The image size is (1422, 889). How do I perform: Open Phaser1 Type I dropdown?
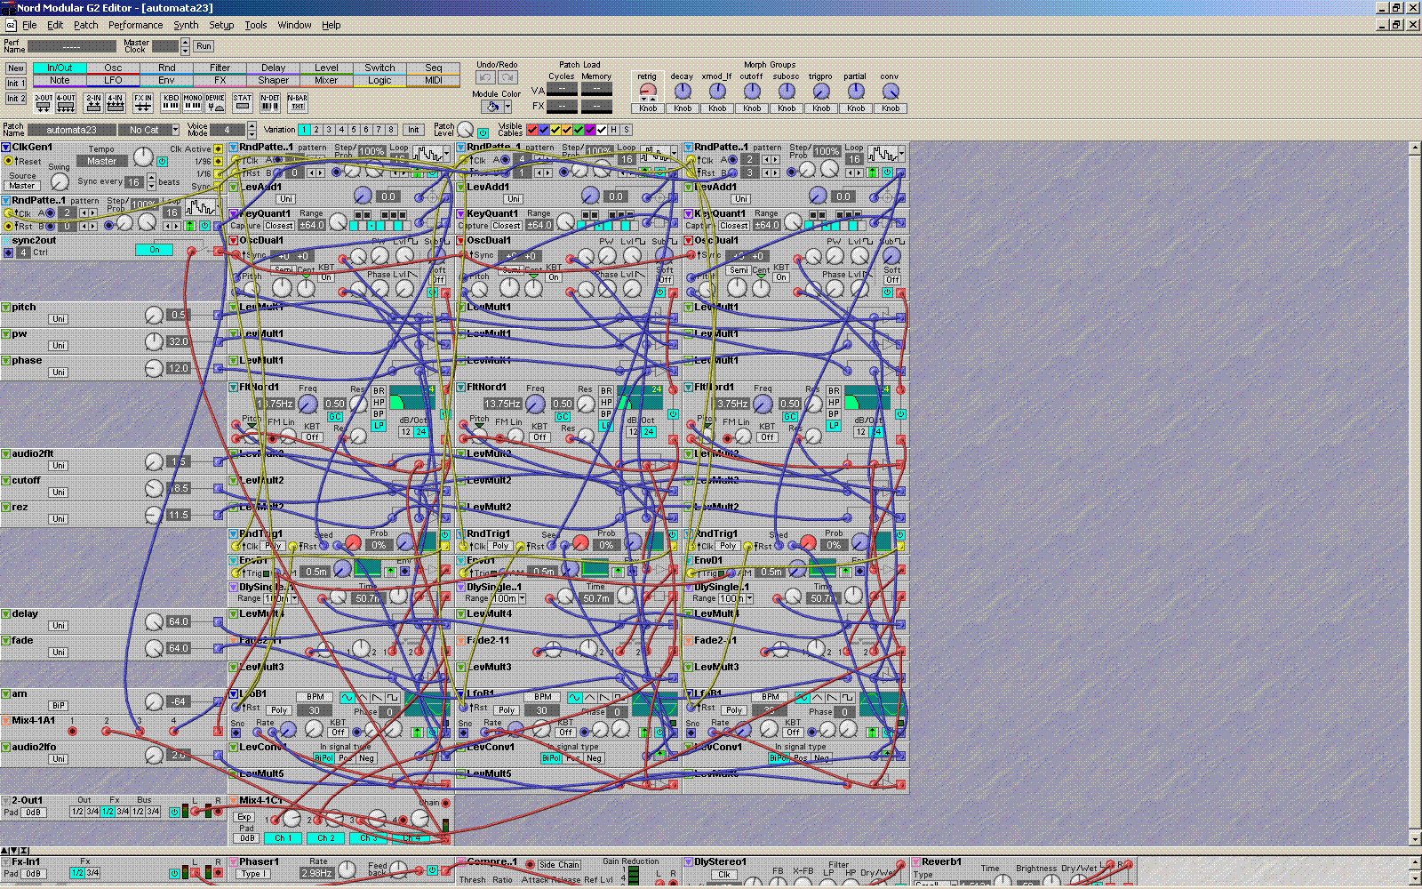coord(254,874)
